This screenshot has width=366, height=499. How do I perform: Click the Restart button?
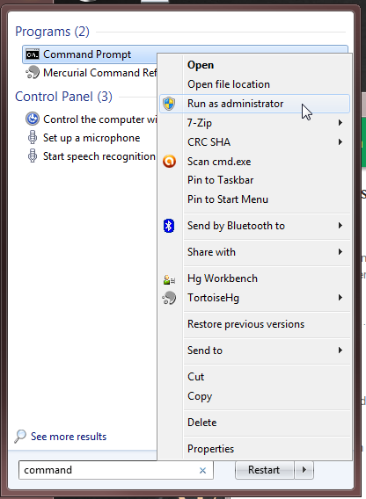point(264,470)
